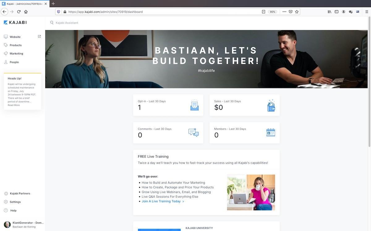This screenshot has height=231, width=371.
Task: Click the Kajabi Assistant magnifier icon
Action: [52, 23]
